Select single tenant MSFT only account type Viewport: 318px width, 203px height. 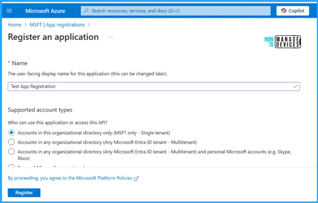pyautogui.click(x=12, y=133)
